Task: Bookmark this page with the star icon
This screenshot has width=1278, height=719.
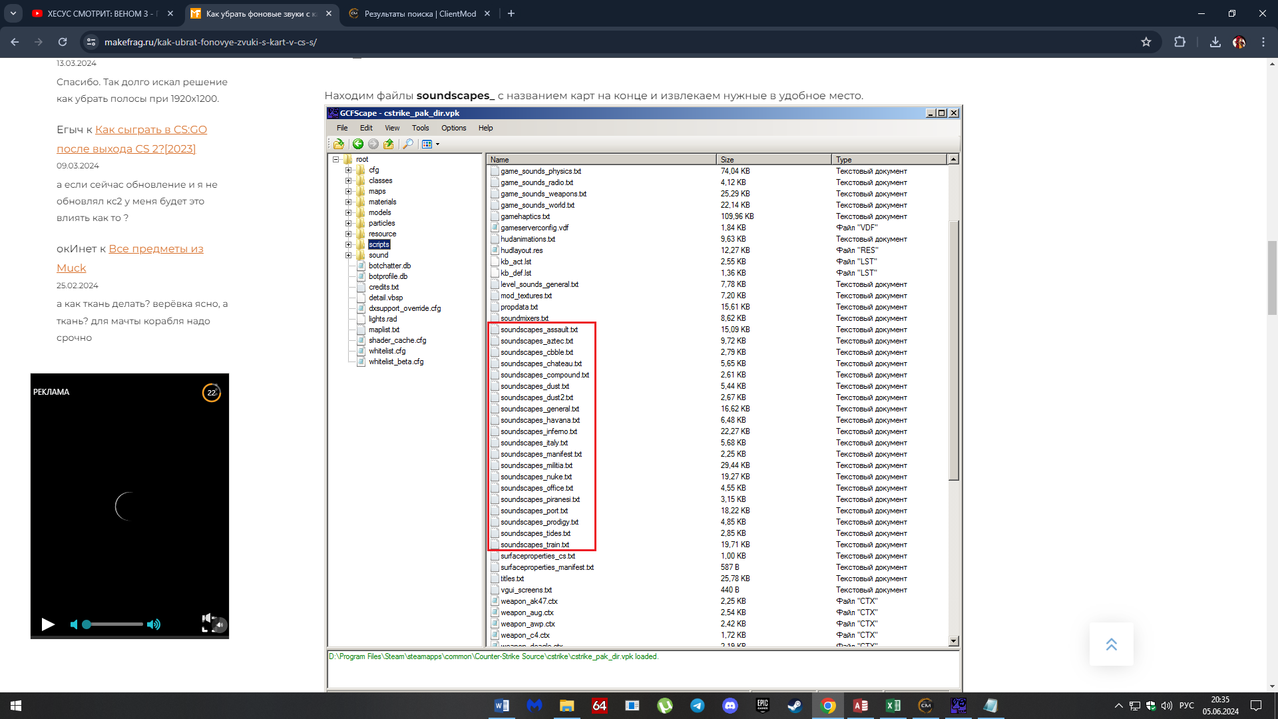Action: (1146, 42)
